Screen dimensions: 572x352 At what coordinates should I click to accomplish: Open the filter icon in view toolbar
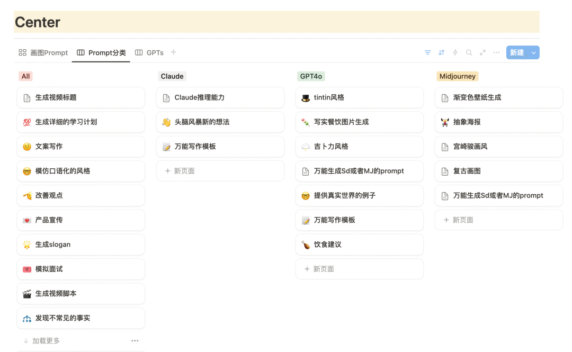[427, 52]
